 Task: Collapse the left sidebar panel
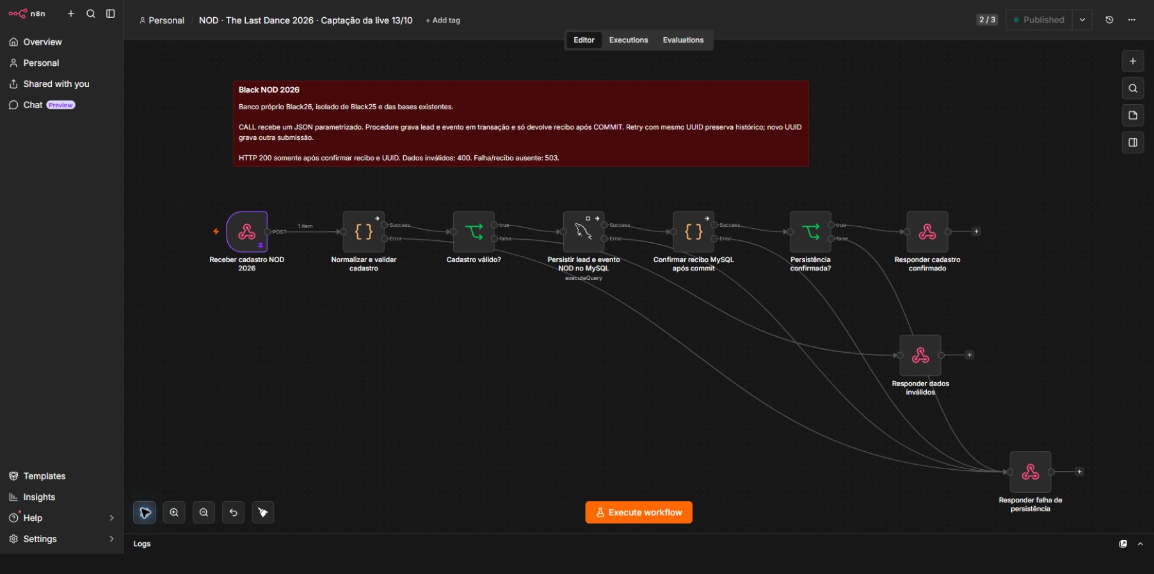[111, 13]
